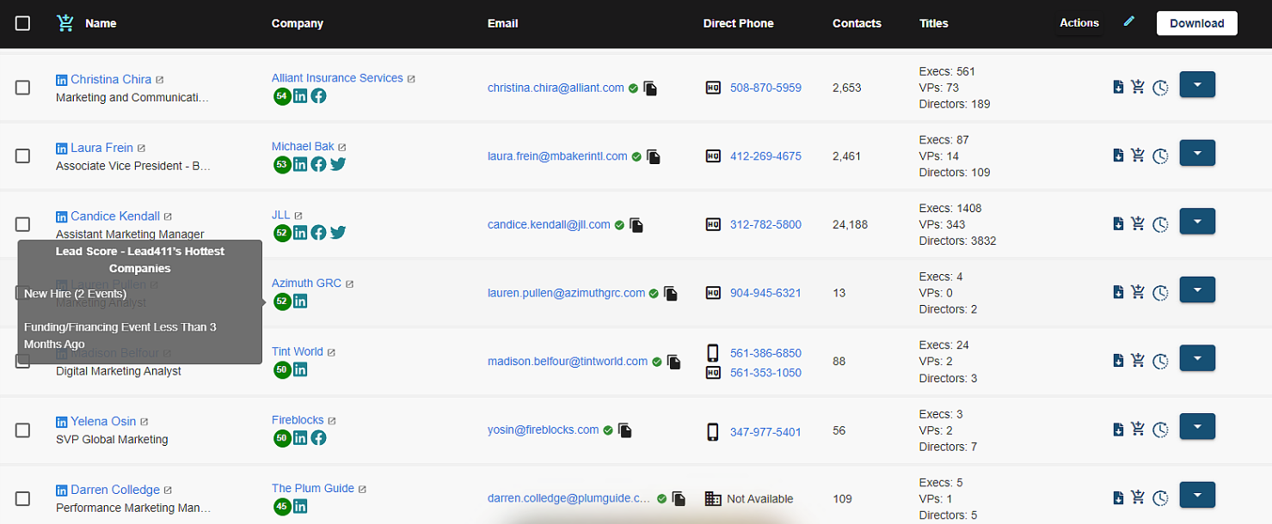Click 'SVP Global Marketing' title text

pyautogui.click(x=112, y=439)
